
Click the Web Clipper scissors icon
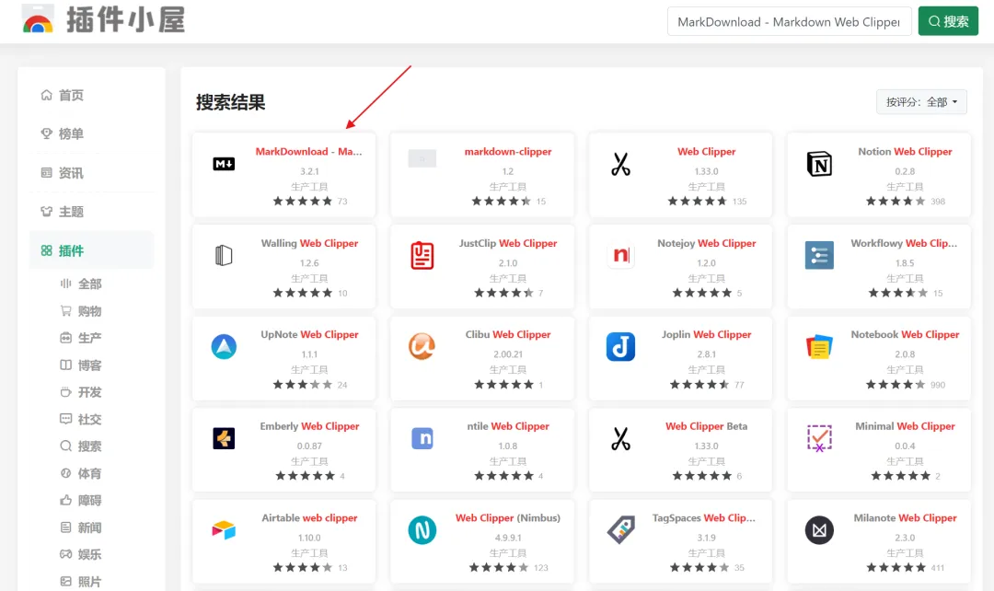click(x=620, y=164)
